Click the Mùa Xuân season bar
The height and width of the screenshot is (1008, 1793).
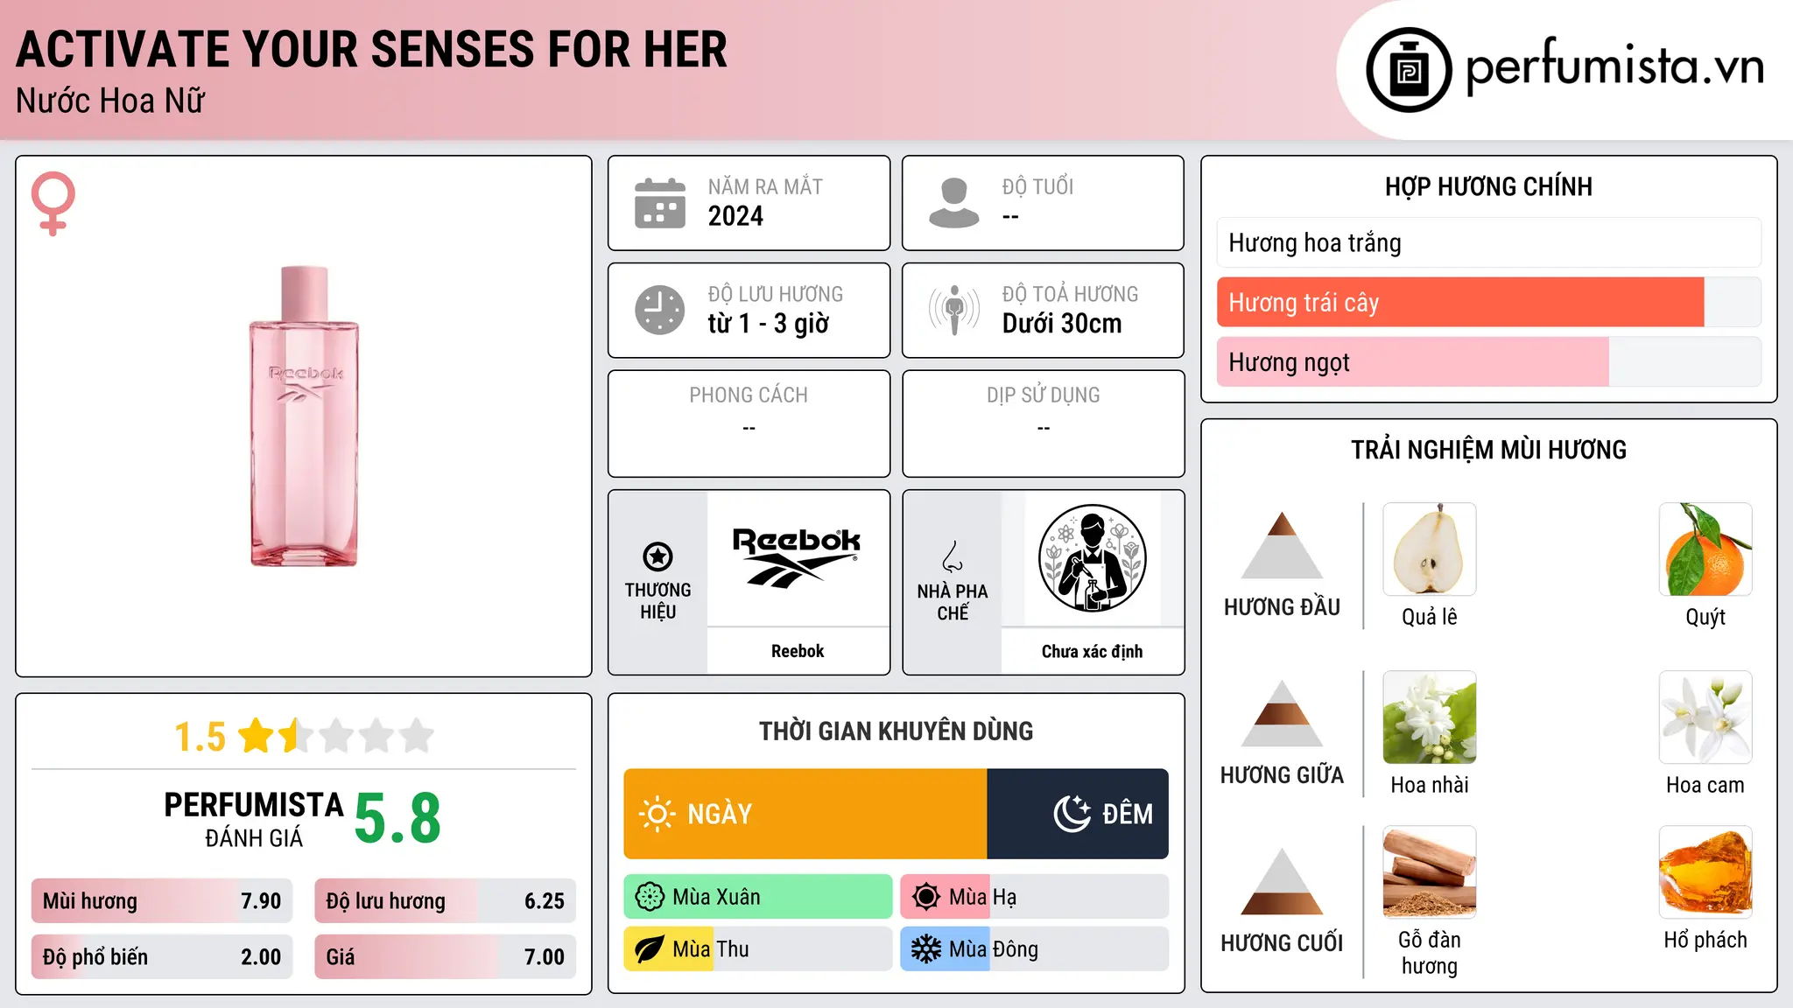click(x=758, y=897)
